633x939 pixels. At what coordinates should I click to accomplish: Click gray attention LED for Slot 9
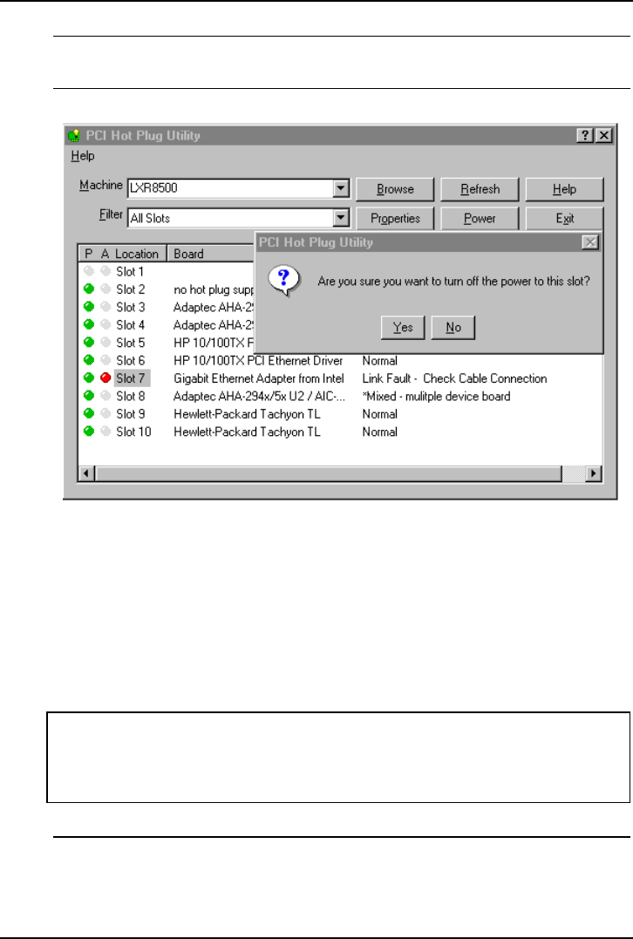106,413
